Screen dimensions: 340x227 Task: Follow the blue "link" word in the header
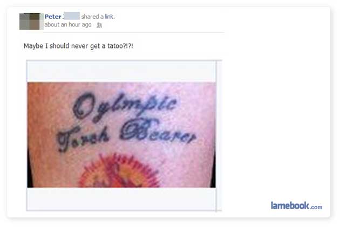109,17
